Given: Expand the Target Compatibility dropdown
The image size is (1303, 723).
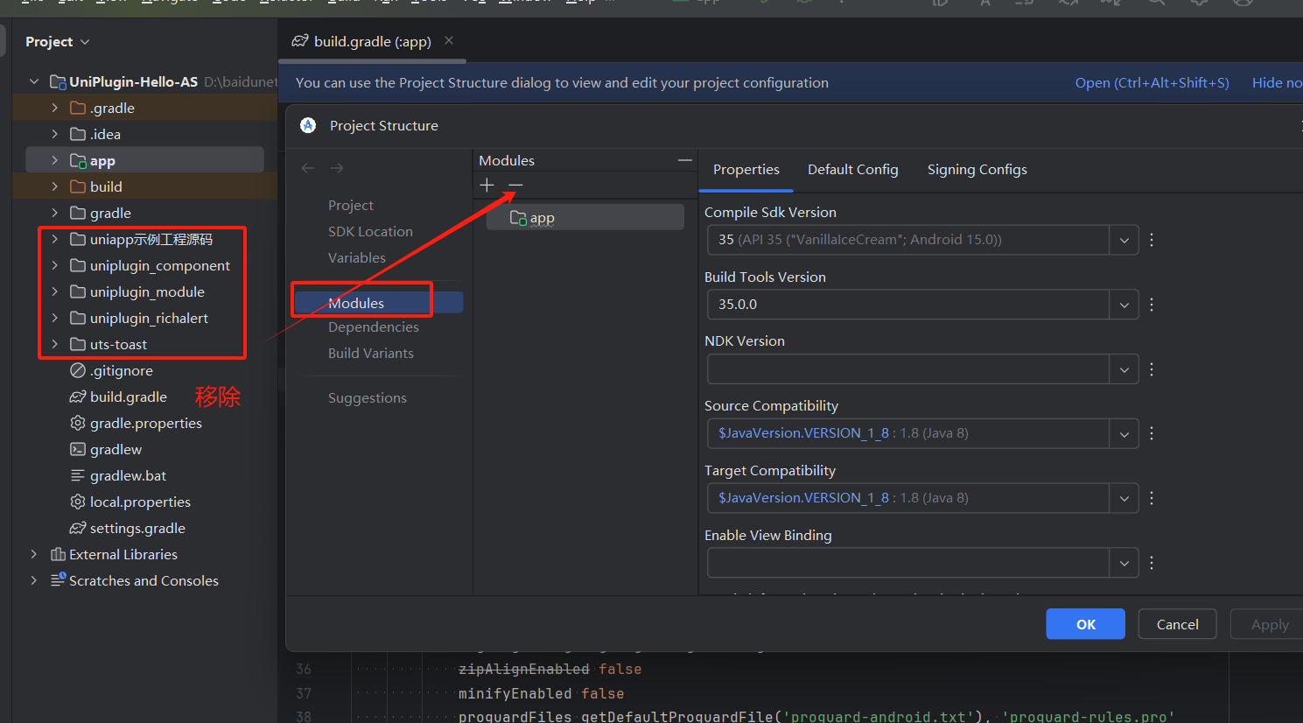Looking at the screenshot, I should click(1124, 498).
